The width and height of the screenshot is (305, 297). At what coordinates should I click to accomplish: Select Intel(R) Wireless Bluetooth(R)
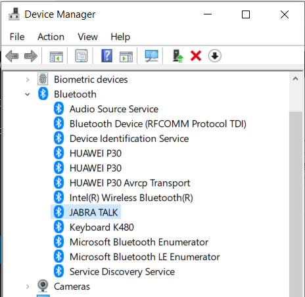(131, 198)
